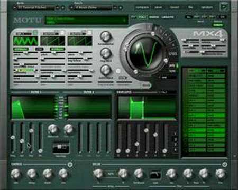This screenshot has width=238, height=190.
Task: Click oscillator 2 sawtooth waveform display
Action: [x=53, y=41]
